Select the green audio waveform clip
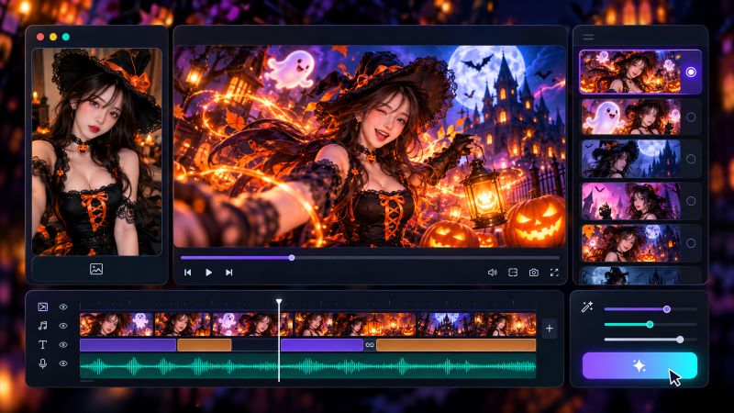Screen dimensions: 734x413 tap(308, 366)
